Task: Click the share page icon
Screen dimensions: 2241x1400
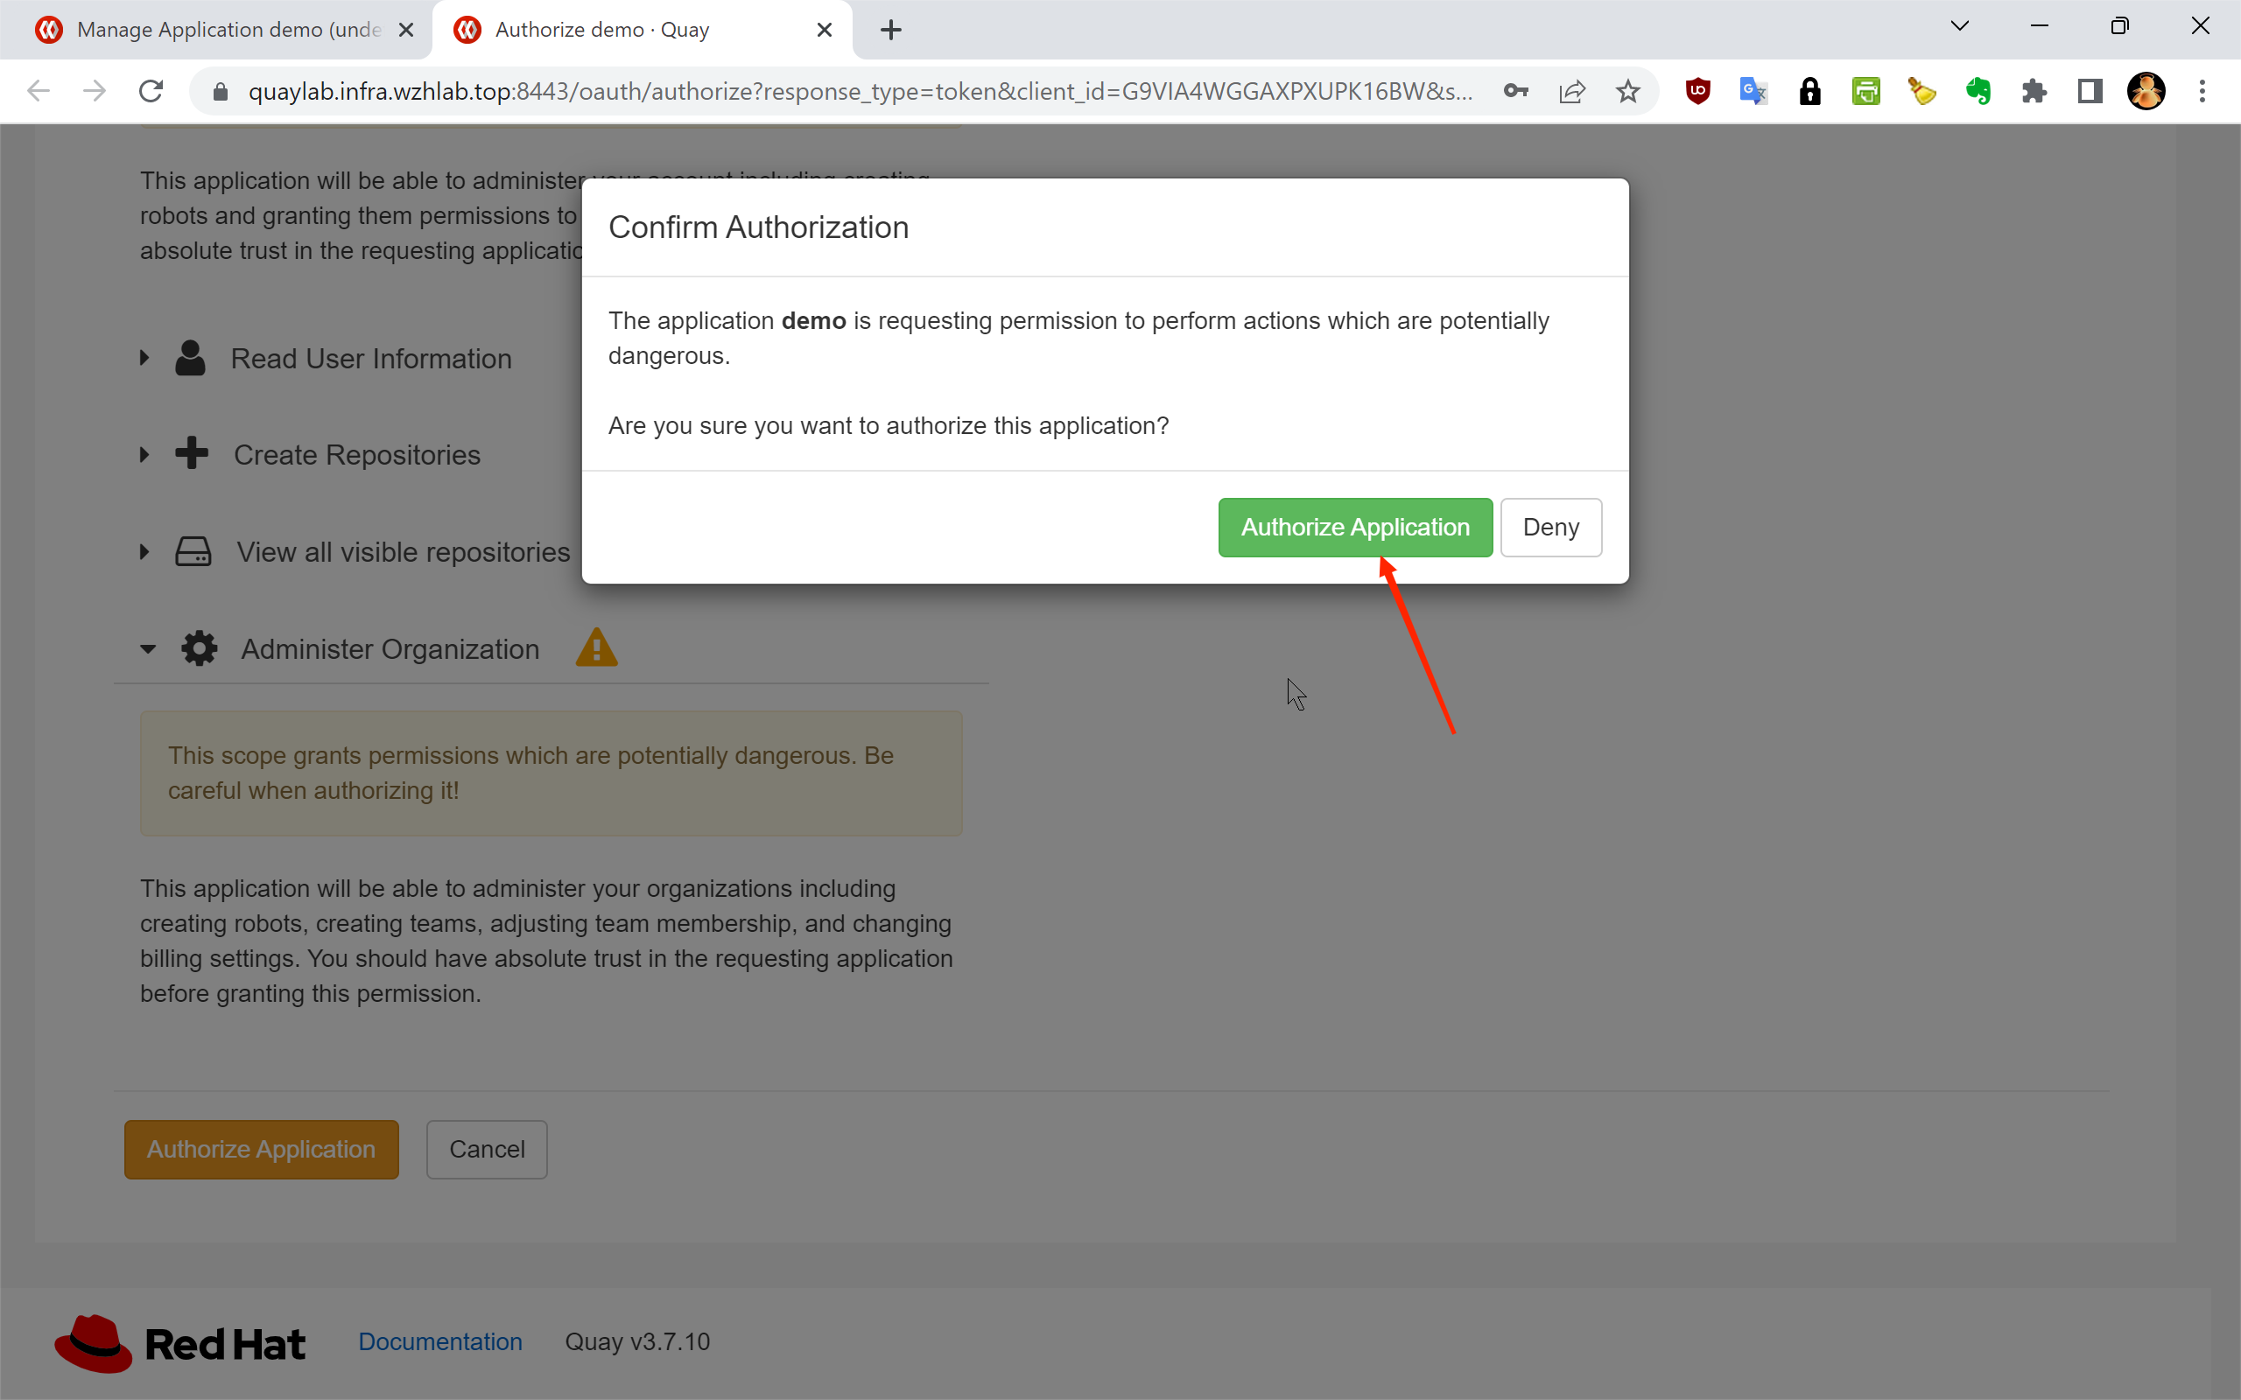Action: tap(1571, 91)
